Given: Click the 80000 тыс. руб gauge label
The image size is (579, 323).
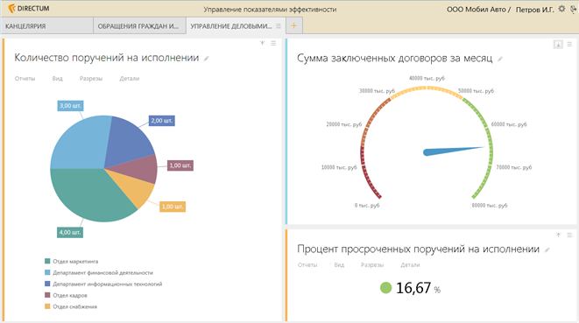Looking at the screenshot, I should tap(490, 205).
